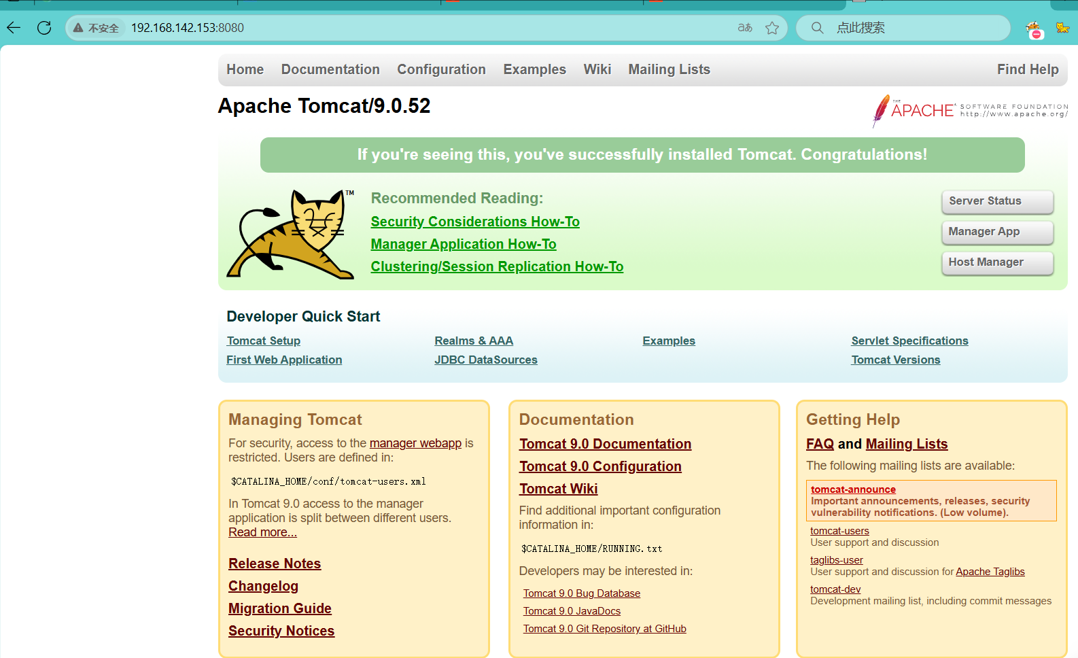Open First Web Application link
This screenshot has height=658, width=1078.
(x=284, y=360)
